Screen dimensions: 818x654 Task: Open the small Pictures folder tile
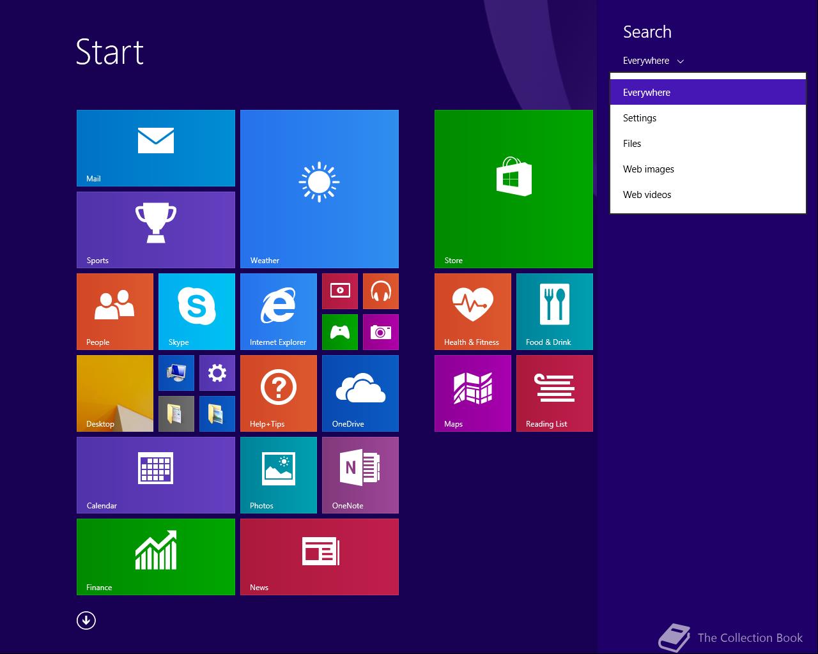click(217, 414)
